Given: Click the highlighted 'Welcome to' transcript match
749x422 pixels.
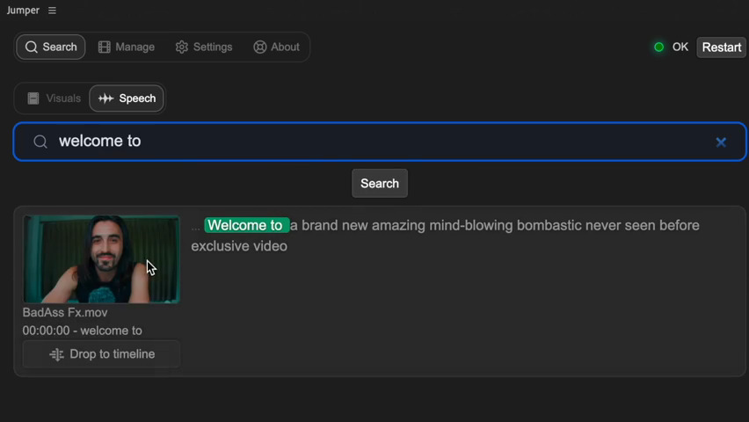Looking at the screenshot, I should coord(245,226).
